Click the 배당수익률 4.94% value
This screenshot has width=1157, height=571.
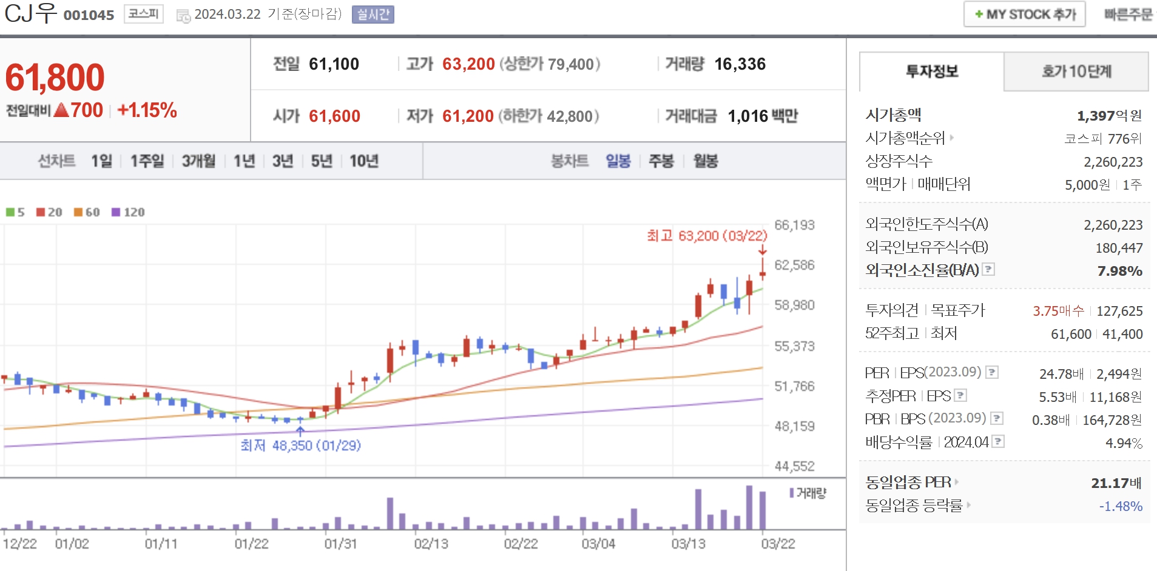coord(1124,443)
